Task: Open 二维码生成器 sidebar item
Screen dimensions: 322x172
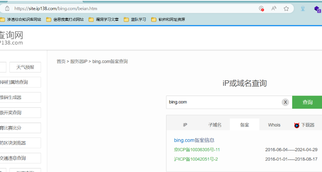Action: point(20,98)
